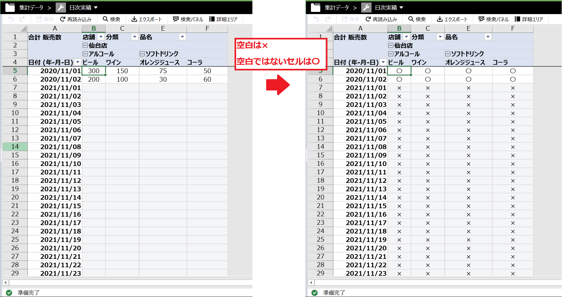Screen dimensions: 562x297
Task: Open the 日次実績 dropdown in right window
Action: tap(401, 8)
